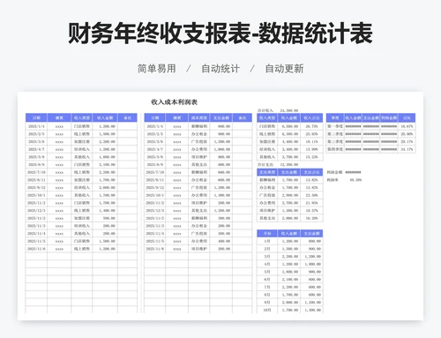The width and height of the screenshot is (441, 338).
Task: Click the total expense value "12,300.00"
Action: pos(289,164)
